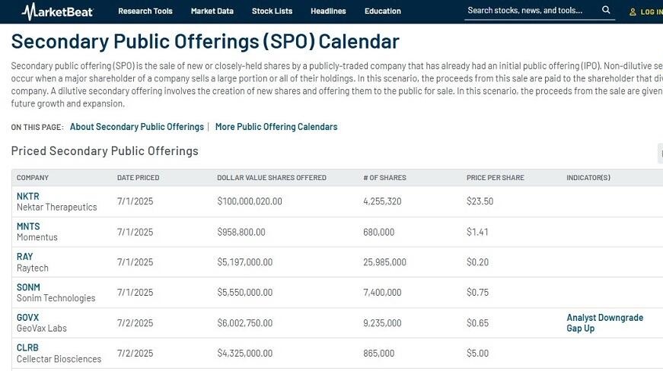Jump to About Secondary Public Offerings

point(136,127)
